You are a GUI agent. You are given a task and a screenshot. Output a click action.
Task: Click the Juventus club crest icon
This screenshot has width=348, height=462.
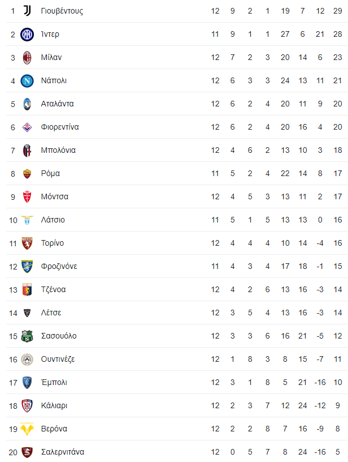tap(27, 11)
